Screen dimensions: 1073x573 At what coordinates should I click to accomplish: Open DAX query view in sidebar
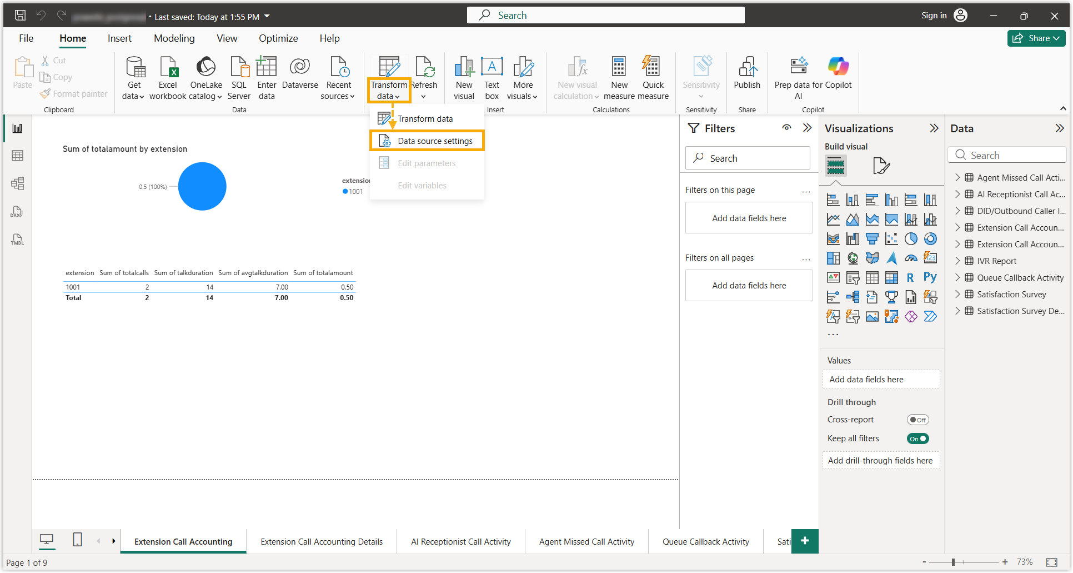coord(17,212)
